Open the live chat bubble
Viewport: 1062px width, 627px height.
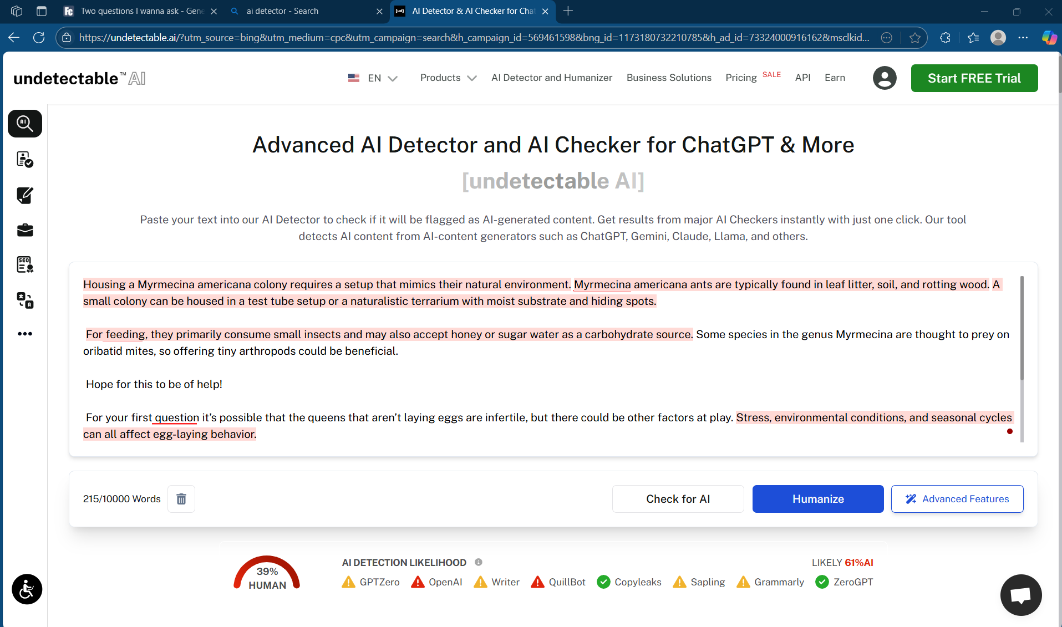[x=1021, y=595]
